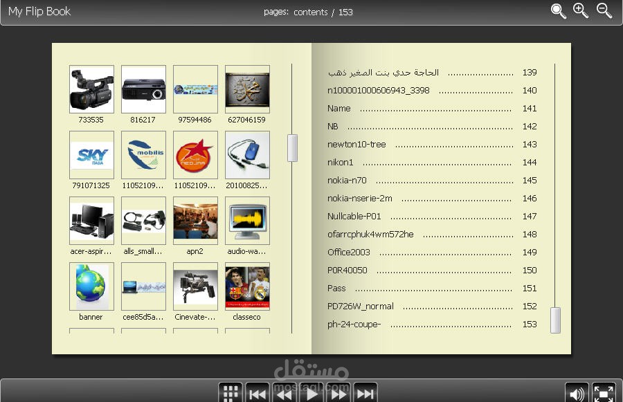The height and width of the screenshot is (402, 623).
Task: Jump to the first page
Action: [258, 393]
